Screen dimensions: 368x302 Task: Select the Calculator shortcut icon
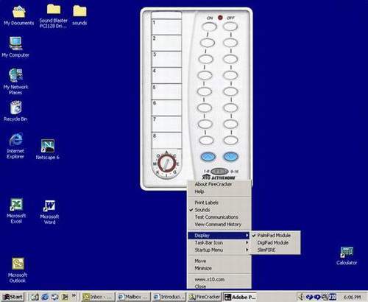click(347, 256)
